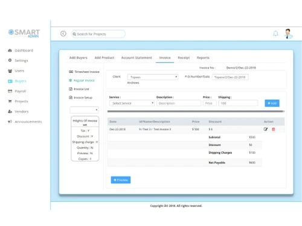Screen dimensions: 302x226
Task: Open the Client dropdown
Action: tap(153, 77)
